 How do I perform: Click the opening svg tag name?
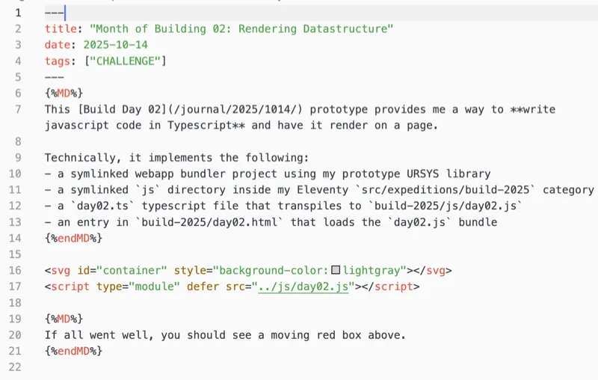tap(61, 270)
